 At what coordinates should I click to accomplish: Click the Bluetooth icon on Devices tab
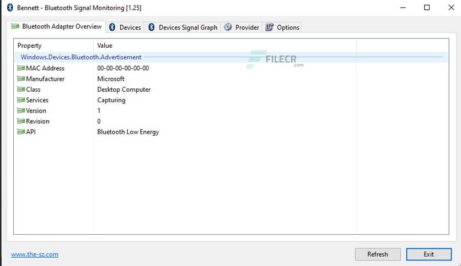tap(112, 27)
